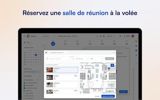
Task: Open Google Tasks in the side panel
Action: [136, 46]
